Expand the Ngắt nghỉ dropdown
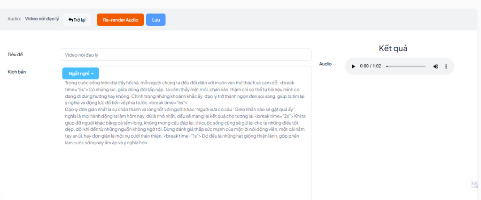Screen dimensions: 481x200 point(80,74)
